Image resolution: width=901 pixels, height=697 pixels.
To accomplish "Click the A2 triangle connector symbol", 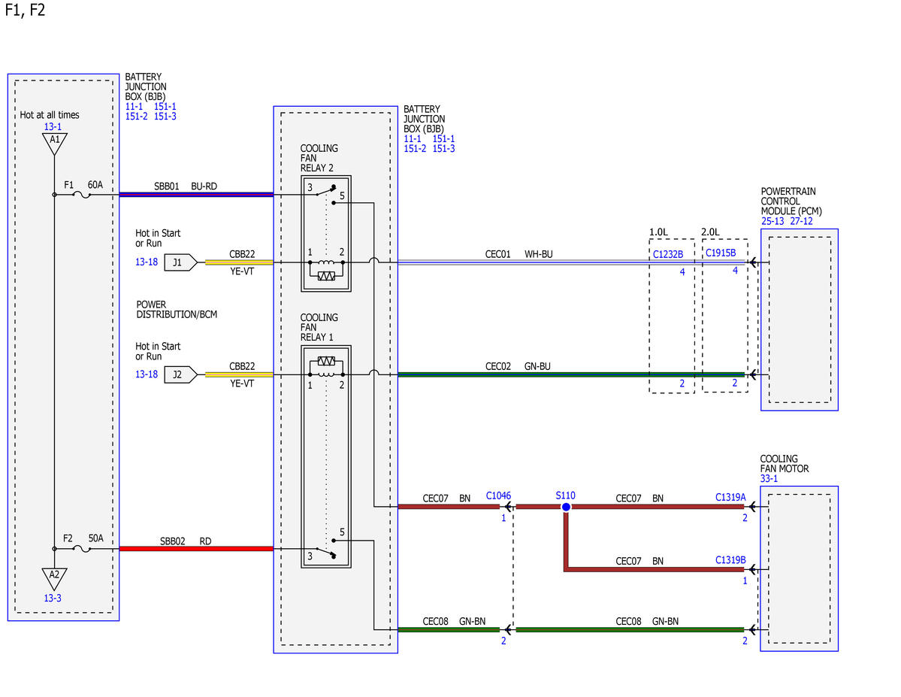I will (x=55, y=579).
